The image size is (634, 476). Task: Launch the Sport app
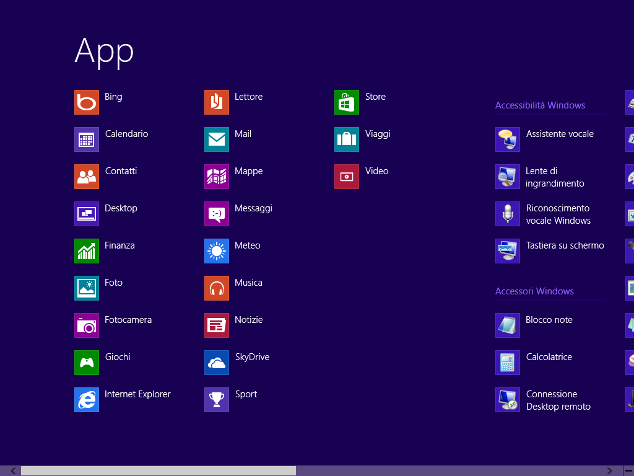pos(217,400)
